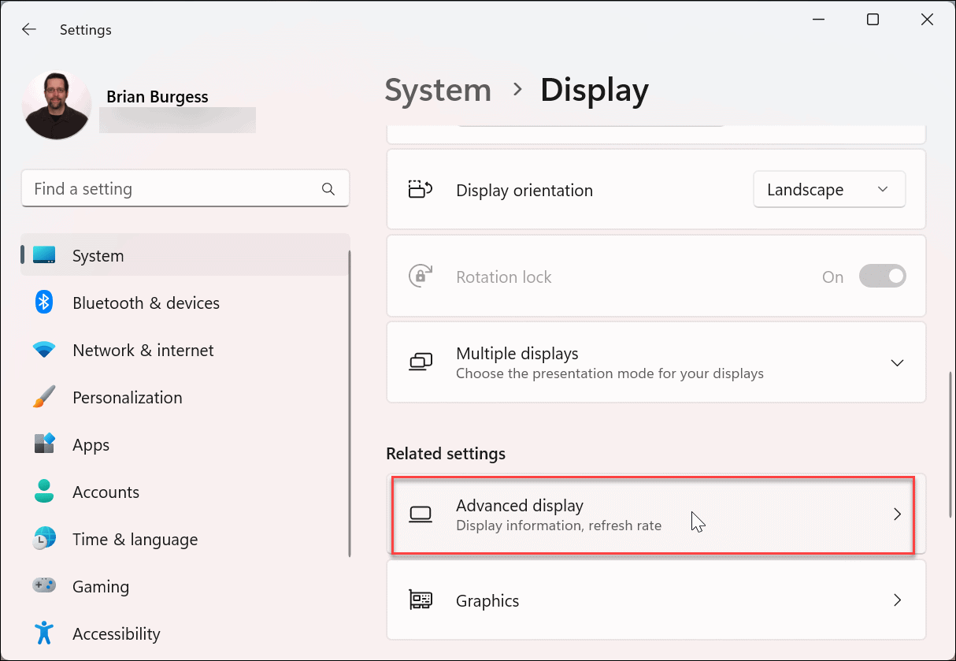The image size is (956, 661).
Task: Open the search magnifier in Find a setting
Action: (328, 188)
